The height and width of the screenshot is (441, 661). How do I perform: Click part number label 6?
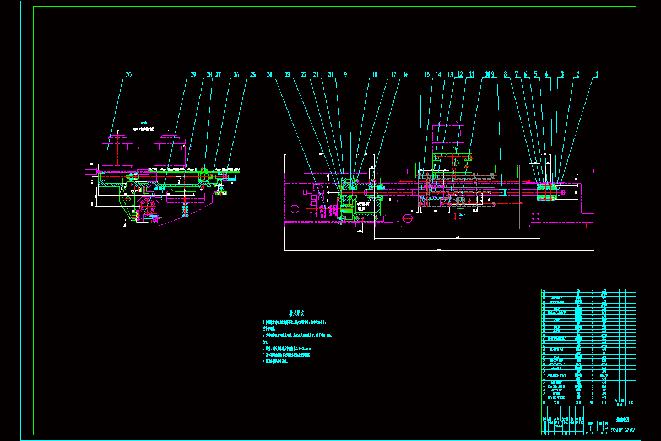click(525, 74)
